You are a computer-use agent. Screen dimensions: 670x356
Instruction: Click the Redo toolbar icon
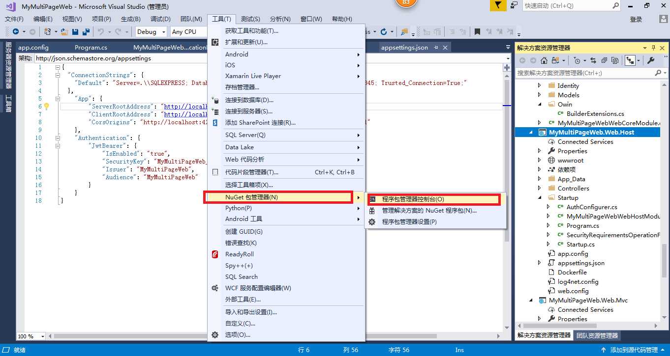pos(118,31)
